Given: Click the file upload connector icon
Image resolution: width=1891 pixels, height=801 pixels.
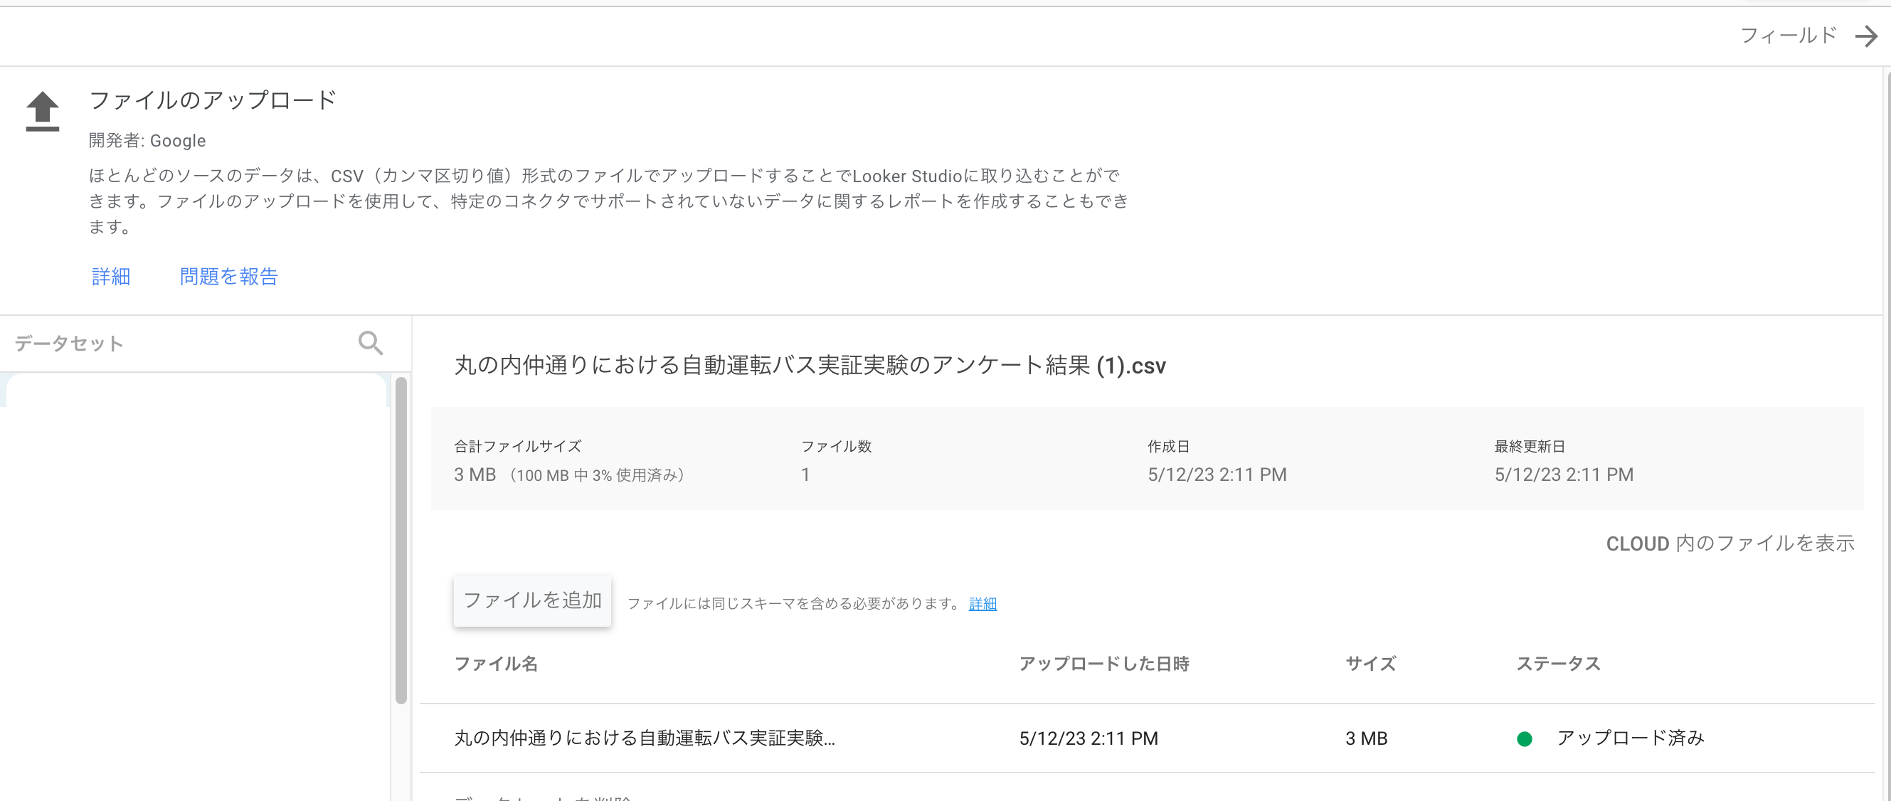Looking at the screenshot, I should [43, 111].
